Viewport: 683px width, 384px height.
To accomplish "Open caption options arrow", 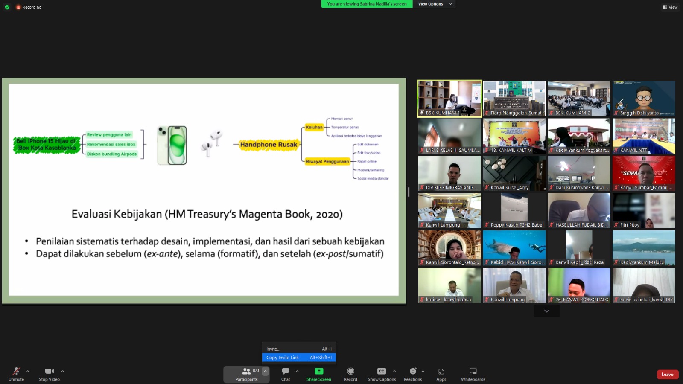I will point(394,371).
